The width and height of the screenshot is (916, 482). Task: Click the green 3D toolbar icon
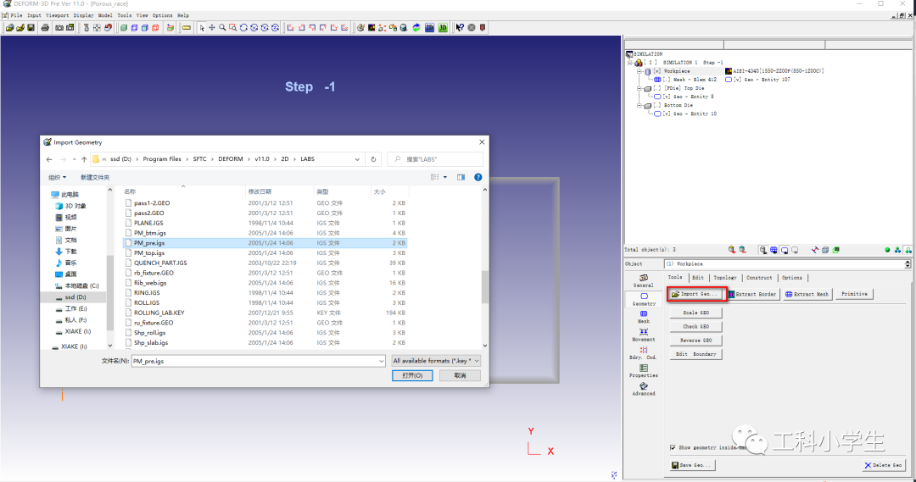click(443, 27)
